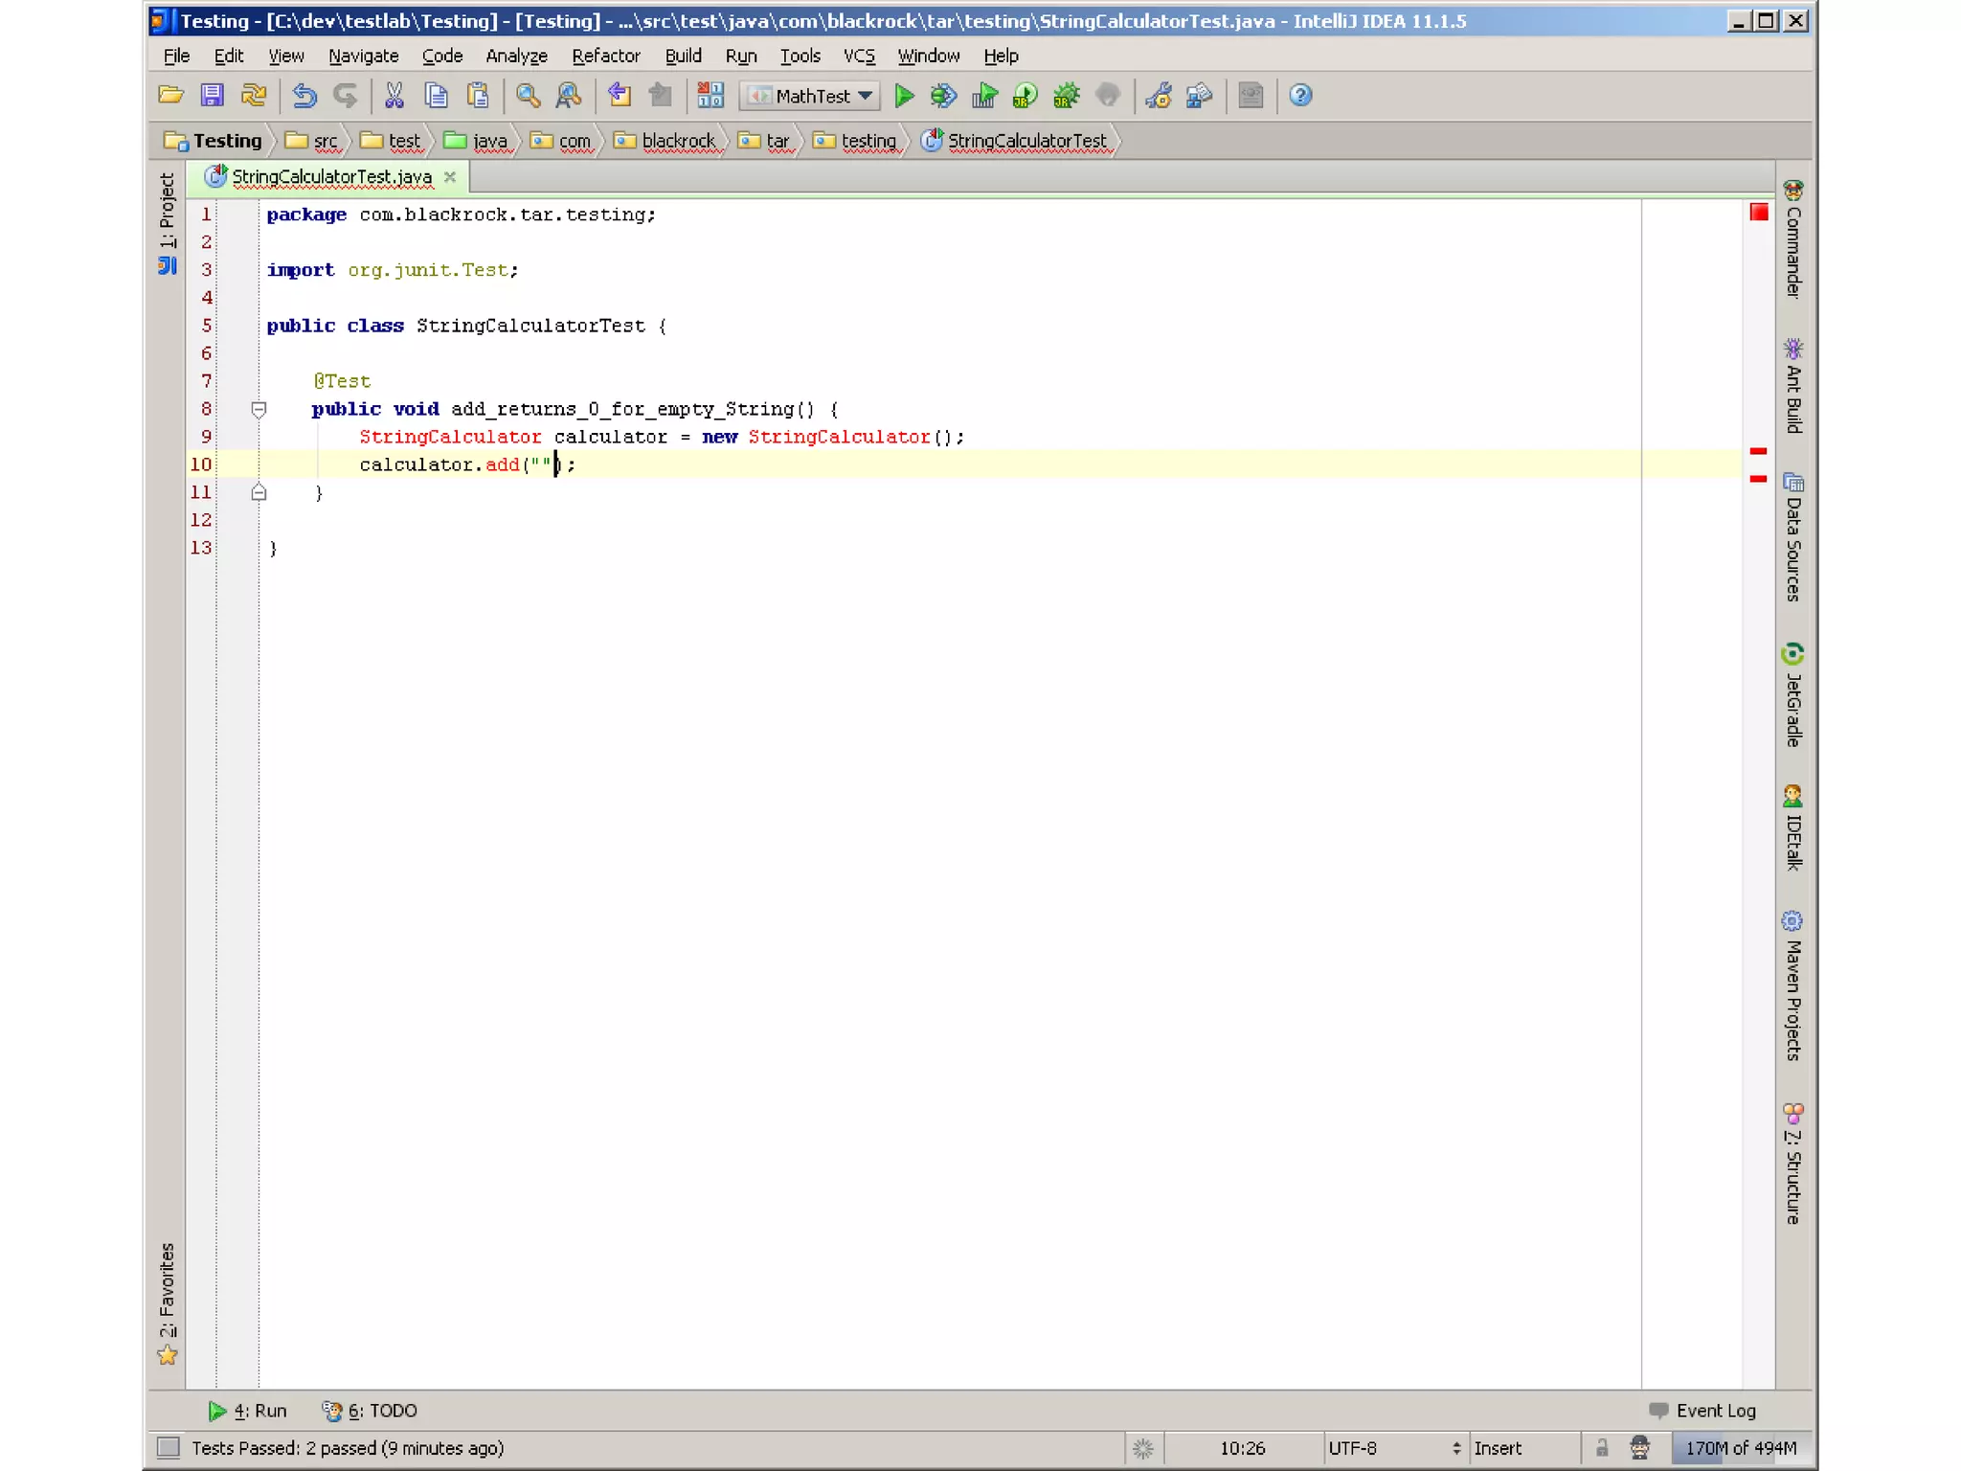1961x1471 pixels.
Task: Click the Cut scissors icon
Action: pos(394,96)
